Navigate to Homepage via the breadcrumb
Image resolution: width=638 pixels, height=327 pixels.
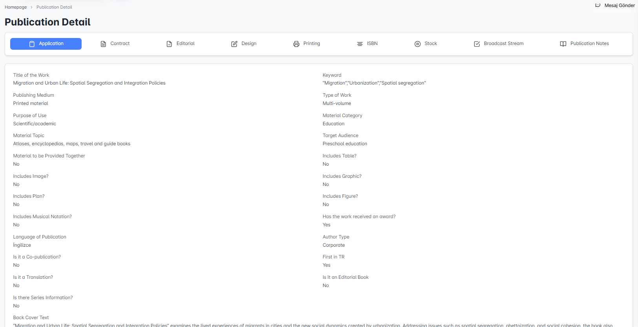(16, 7)
